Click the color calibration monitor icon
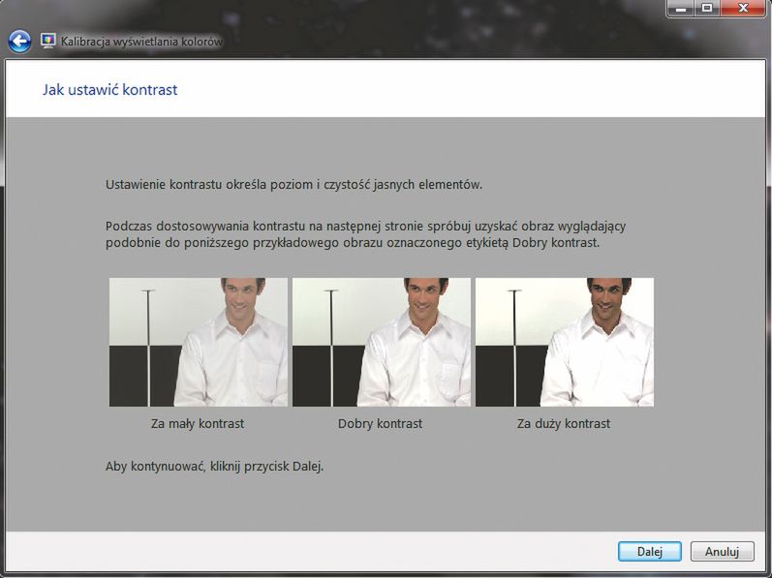The image size is (772, 578). coord(48,41)
